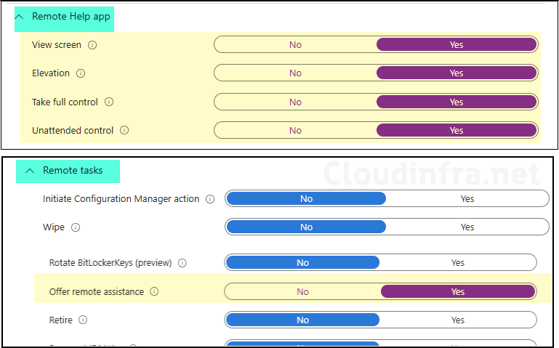This screenshot has width=559, height=348.
Task: Set Unattended control to No
Action: point(295,131)
